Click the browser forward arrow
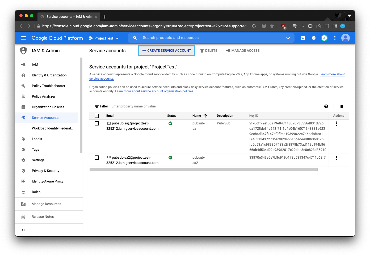Image resolution: width=370 pixels, height=256 pixels. coord(29,26)
